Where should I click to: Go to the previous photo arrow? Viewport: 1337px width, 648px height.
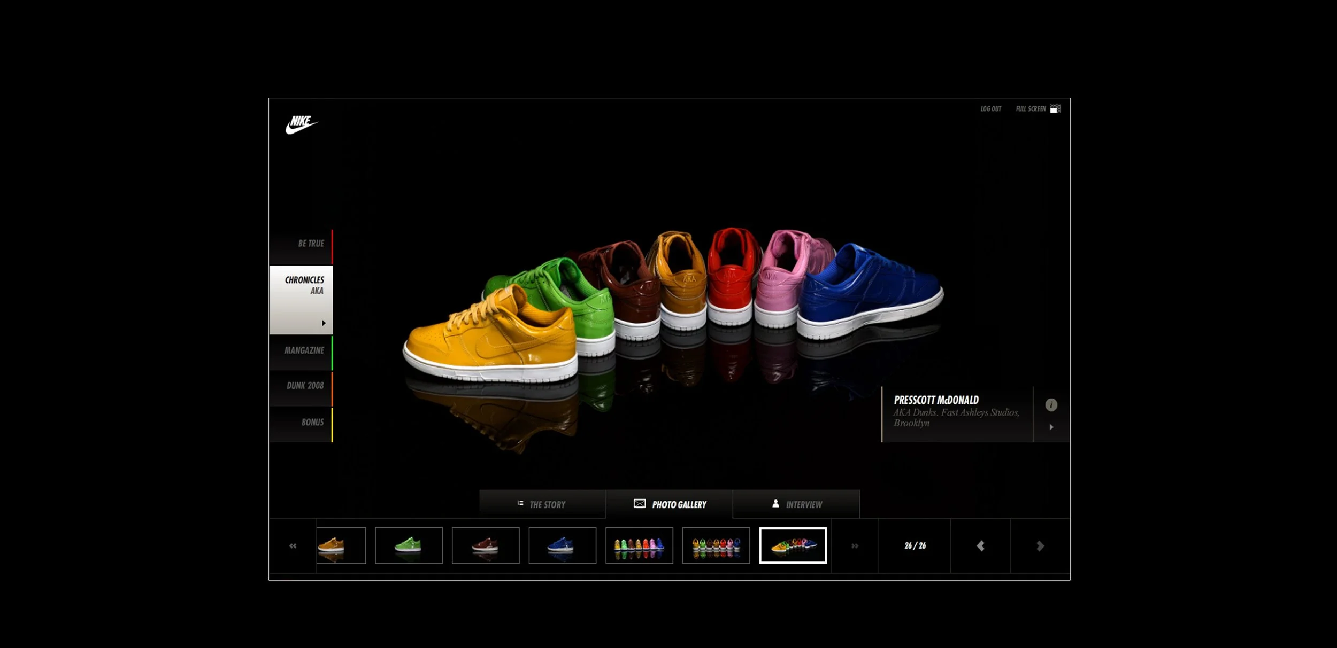click(980, 546)
